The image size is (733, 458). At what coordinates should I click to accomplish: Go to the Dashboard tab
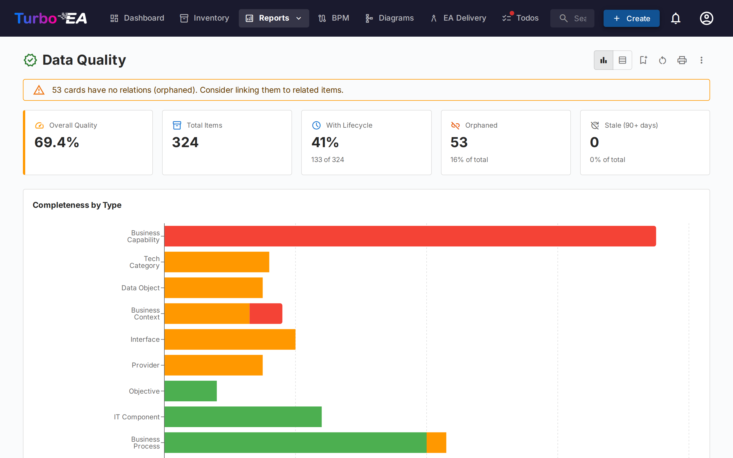[x=137, y=18]
